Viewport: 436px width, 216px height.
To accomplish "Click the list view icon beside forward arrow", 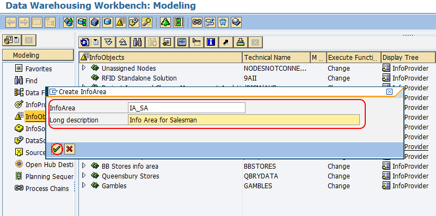I will click(x=37, y=22).
